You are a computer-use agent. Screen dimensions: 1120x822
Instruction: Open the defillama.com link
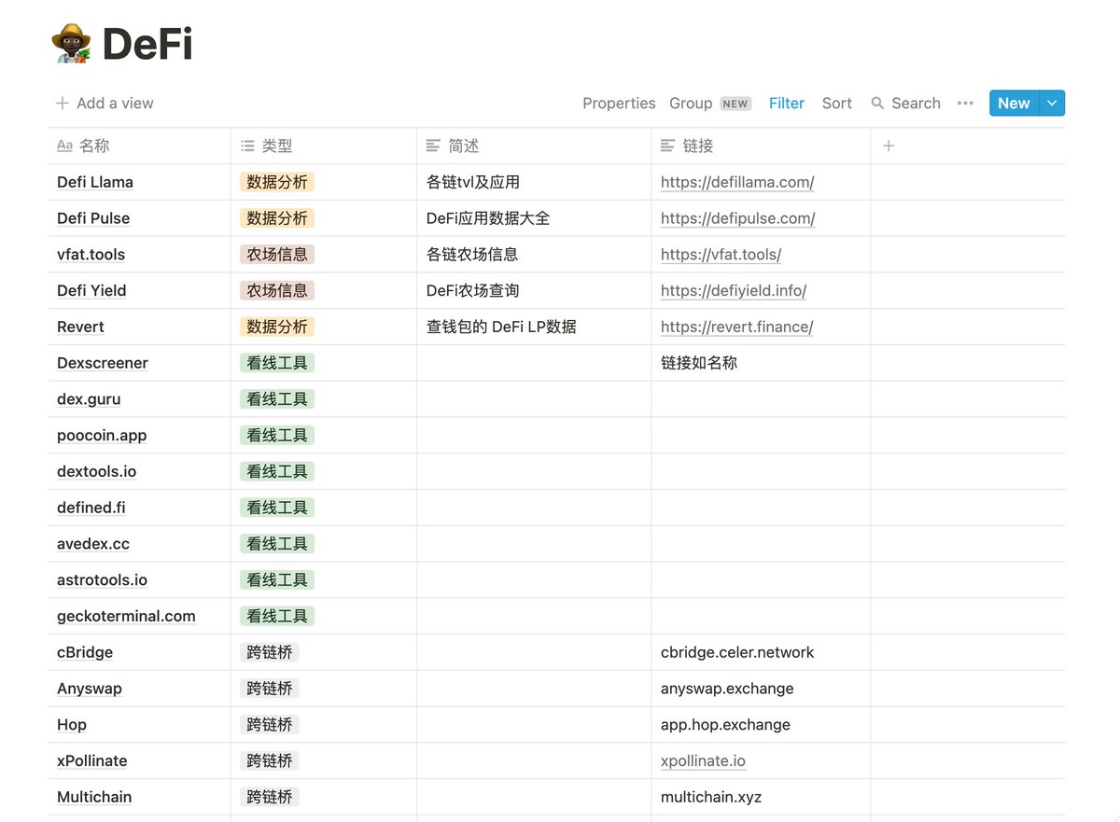tap(737, 183)
